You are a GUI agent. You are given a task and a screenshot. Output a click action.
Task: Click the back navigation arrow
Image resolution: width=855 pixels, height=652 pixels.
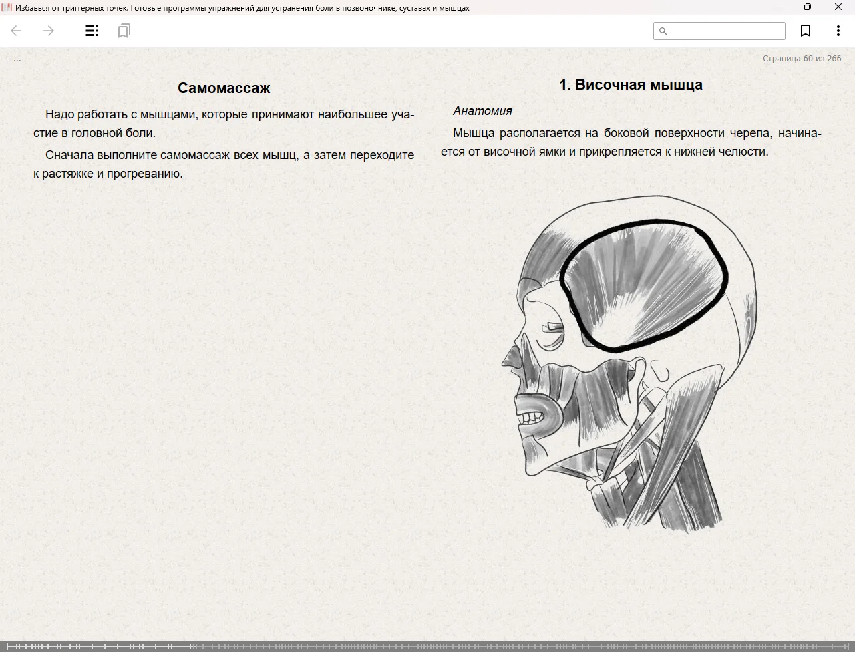point(17,31)
